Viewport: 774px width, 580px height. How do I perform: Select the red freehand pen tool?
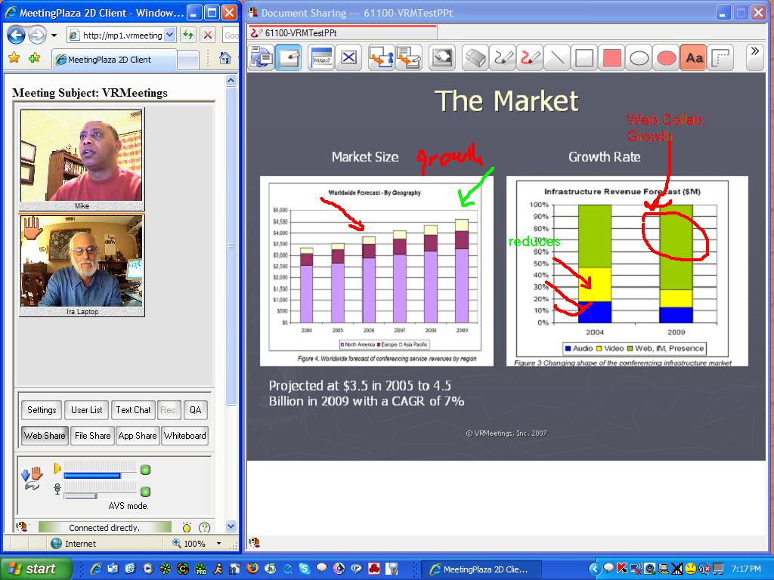[x=530, y=58]
